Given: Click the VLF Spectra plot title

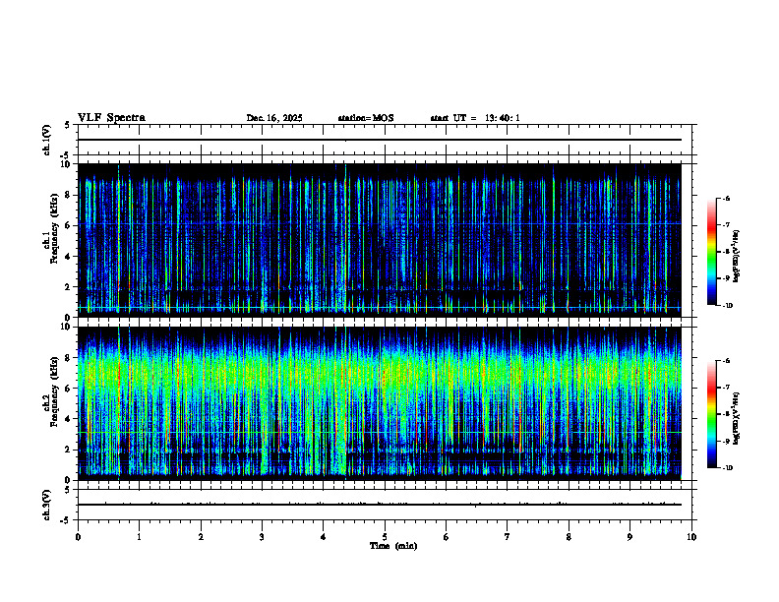Looking at the screenshot, I should [111, 118].
